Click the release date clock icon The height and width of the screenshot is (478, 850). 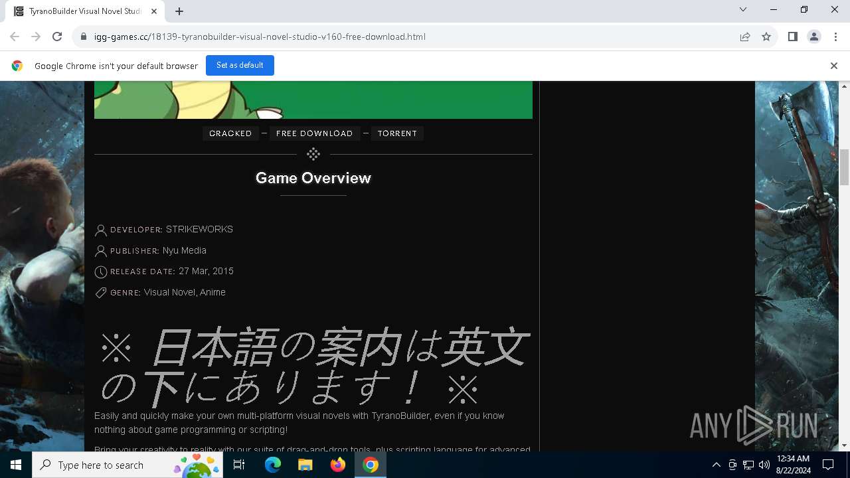(x=101, y=272)
